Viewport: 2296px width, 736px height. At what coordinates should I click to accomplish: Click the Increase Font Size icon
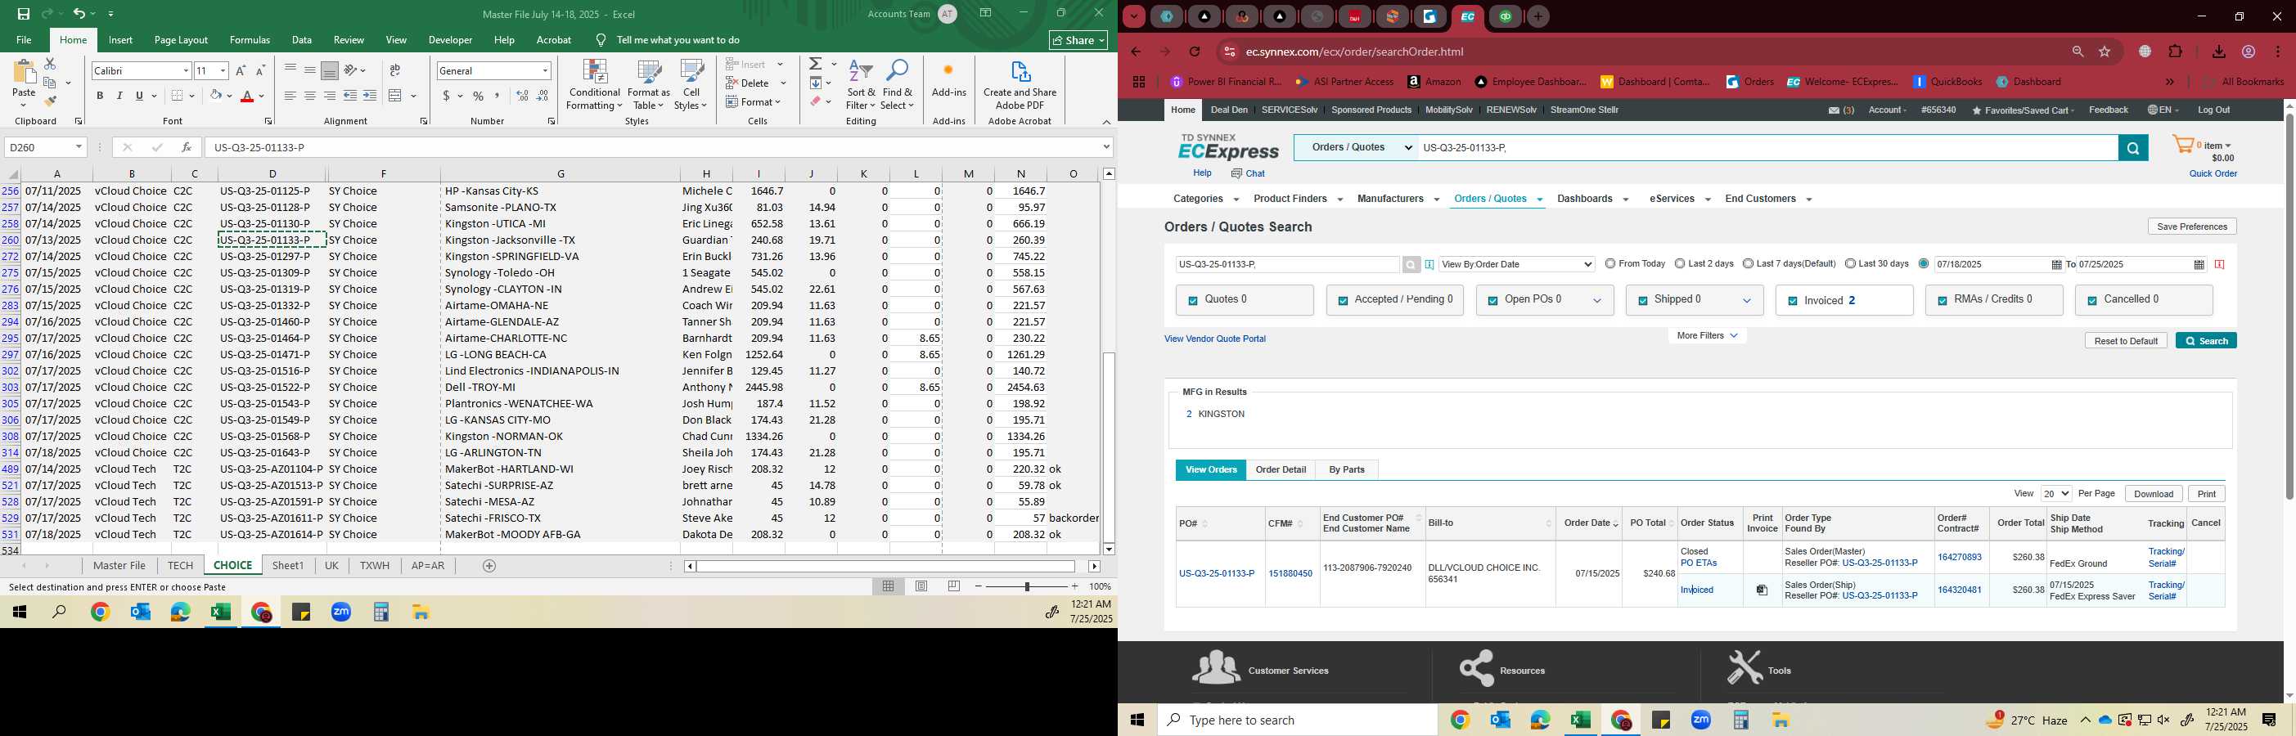click(x=241, y=70)
